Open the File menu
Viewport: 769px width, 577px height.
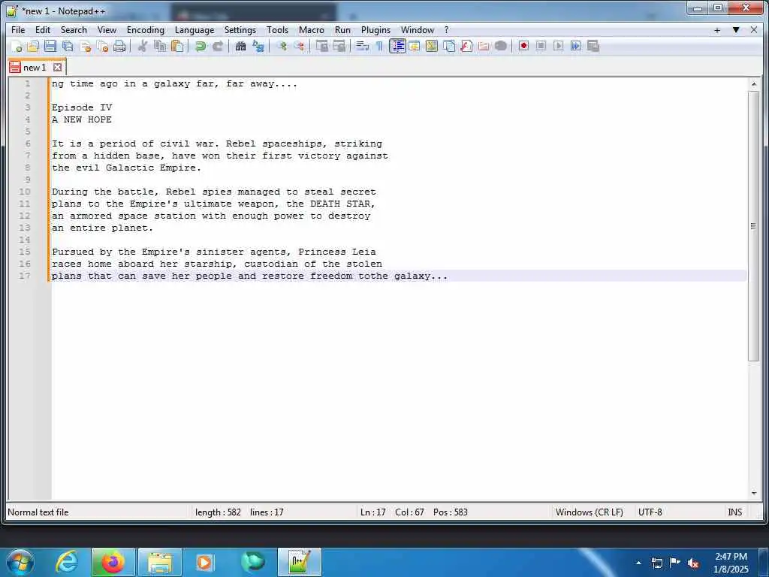coord(18,30)
